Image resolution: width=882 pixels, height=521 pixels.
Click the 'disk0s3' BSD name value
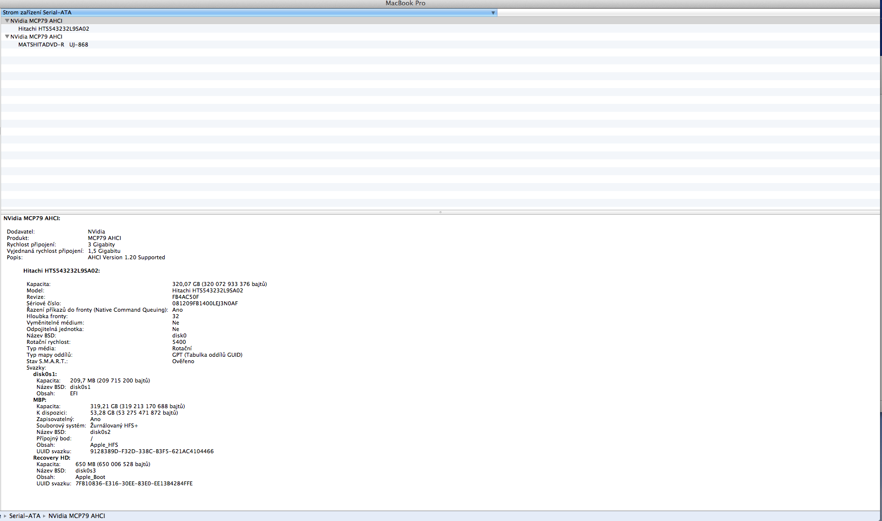click(86, 471)
